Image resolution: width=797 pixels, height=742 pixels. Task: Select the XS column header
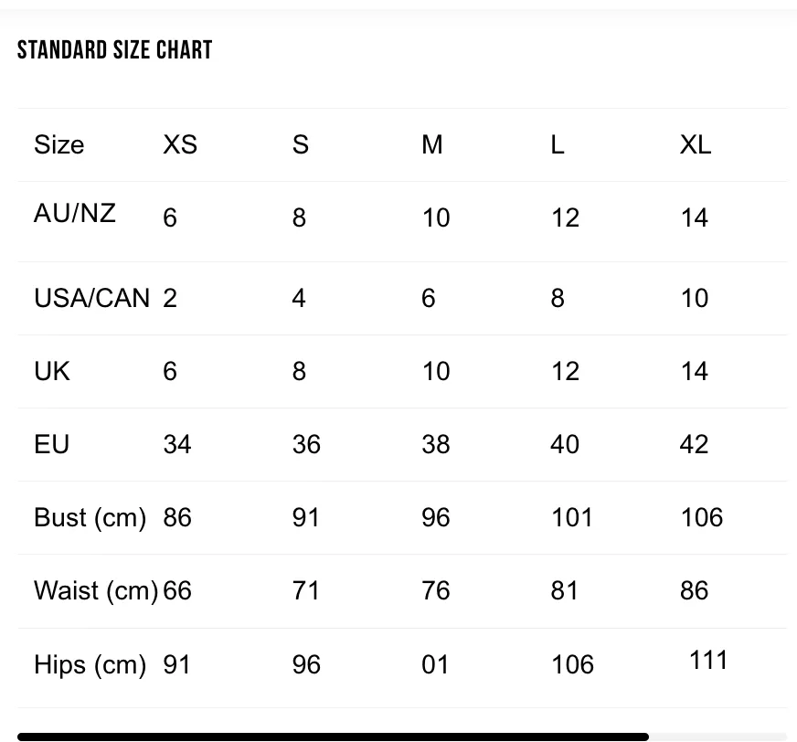180,144
